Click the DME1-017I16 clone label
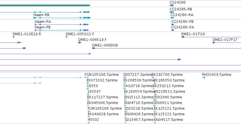The height and width of the screenshot is (124, 241). click(x=193, y=34)
